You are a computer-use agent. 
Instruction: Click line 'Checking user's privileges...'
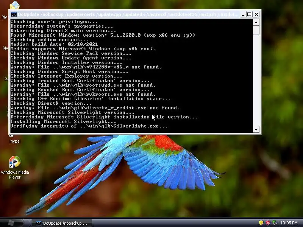pos(54,22)
